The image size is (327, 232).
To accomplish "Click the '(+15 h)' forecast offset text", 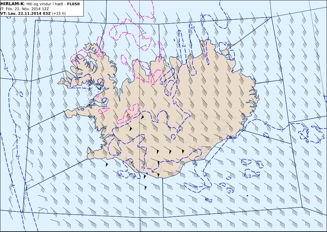I will [59, 13].
